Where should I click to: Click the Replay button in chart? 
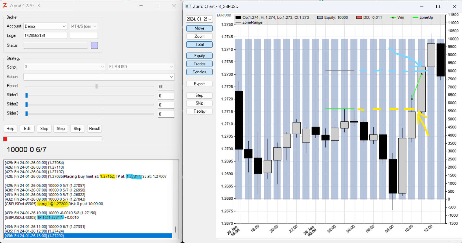tap(199, 111)
